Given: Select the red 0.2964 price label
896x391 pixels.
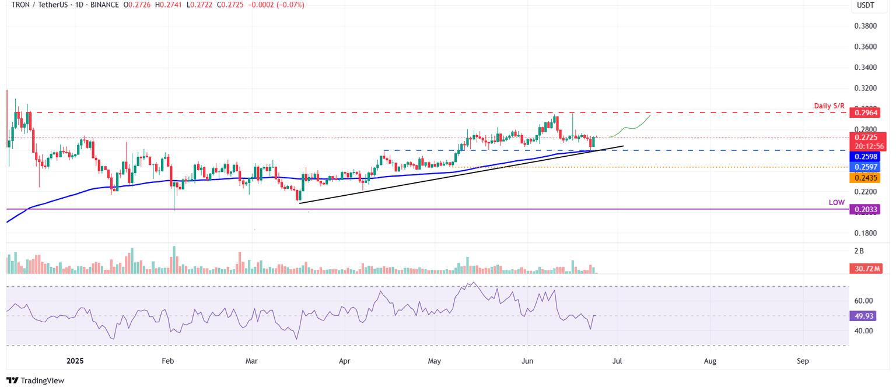Looking at the screenshot, I should (866, 113).
